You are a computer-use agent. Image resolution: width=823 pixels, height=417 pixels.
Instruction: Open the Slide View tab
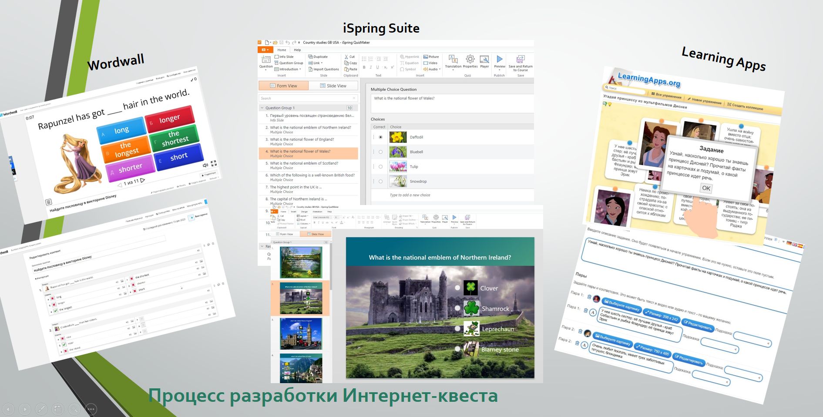333,85
